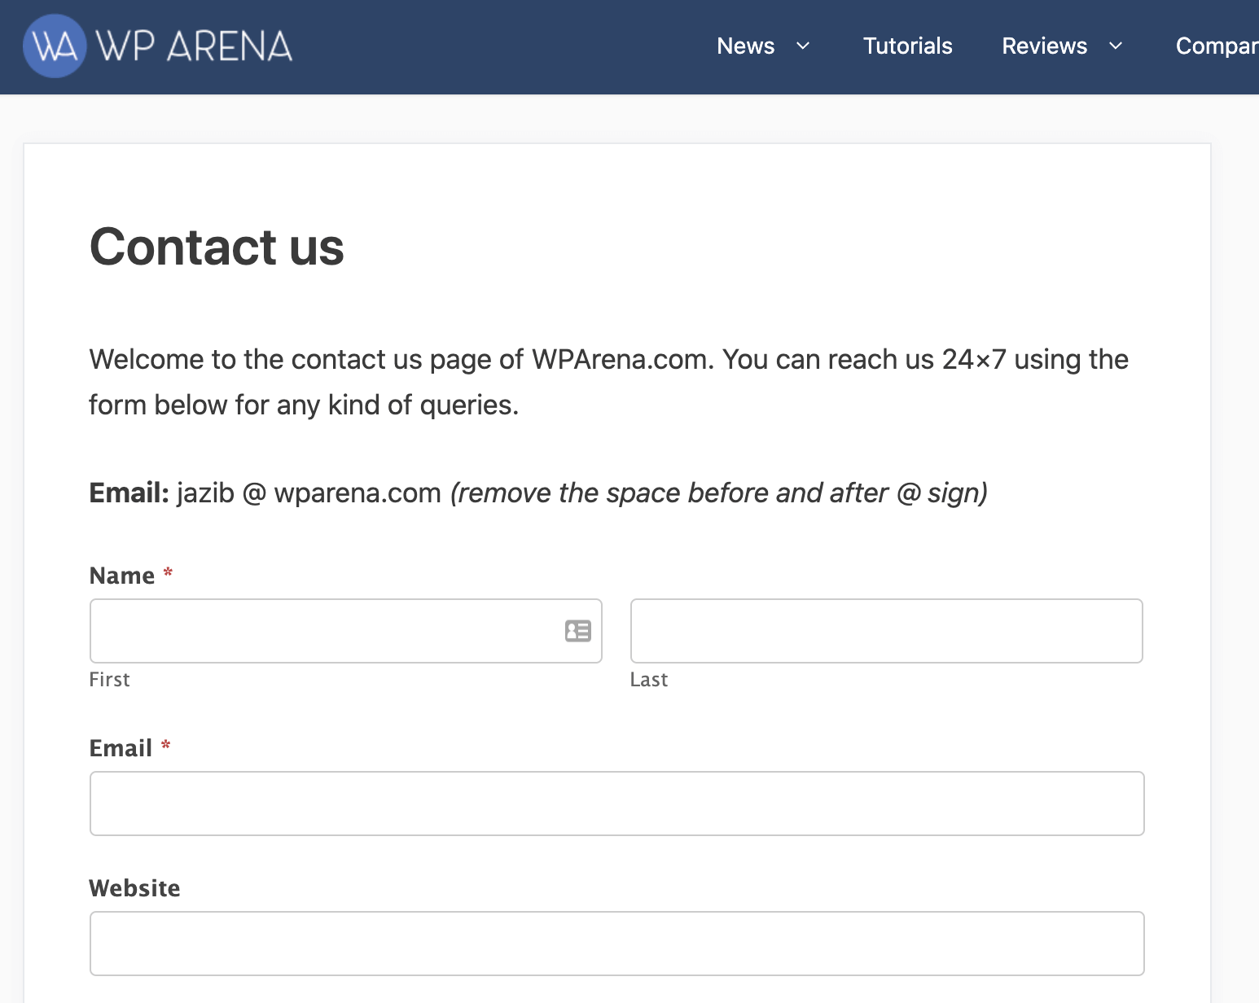Click the WP ARENA site title
Viewport: 1259px width, 1003px height.
point(194,46)
